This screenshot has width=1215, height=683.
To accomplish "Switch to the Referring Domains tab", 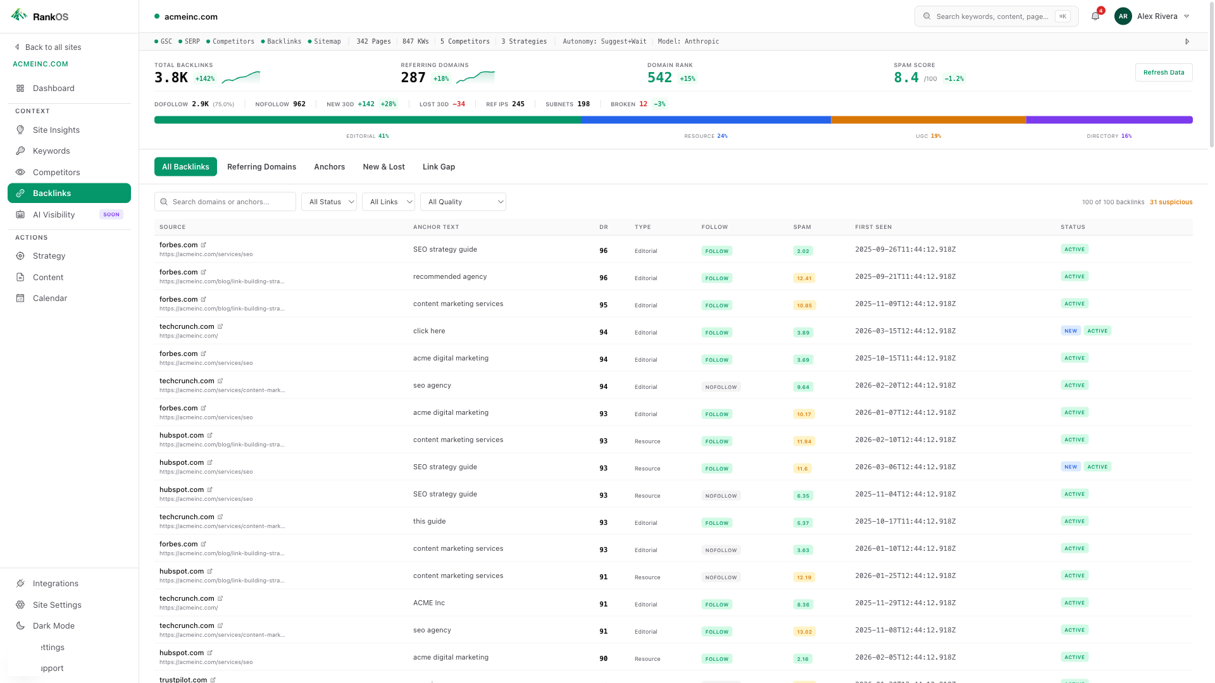I will coord(261,166).
